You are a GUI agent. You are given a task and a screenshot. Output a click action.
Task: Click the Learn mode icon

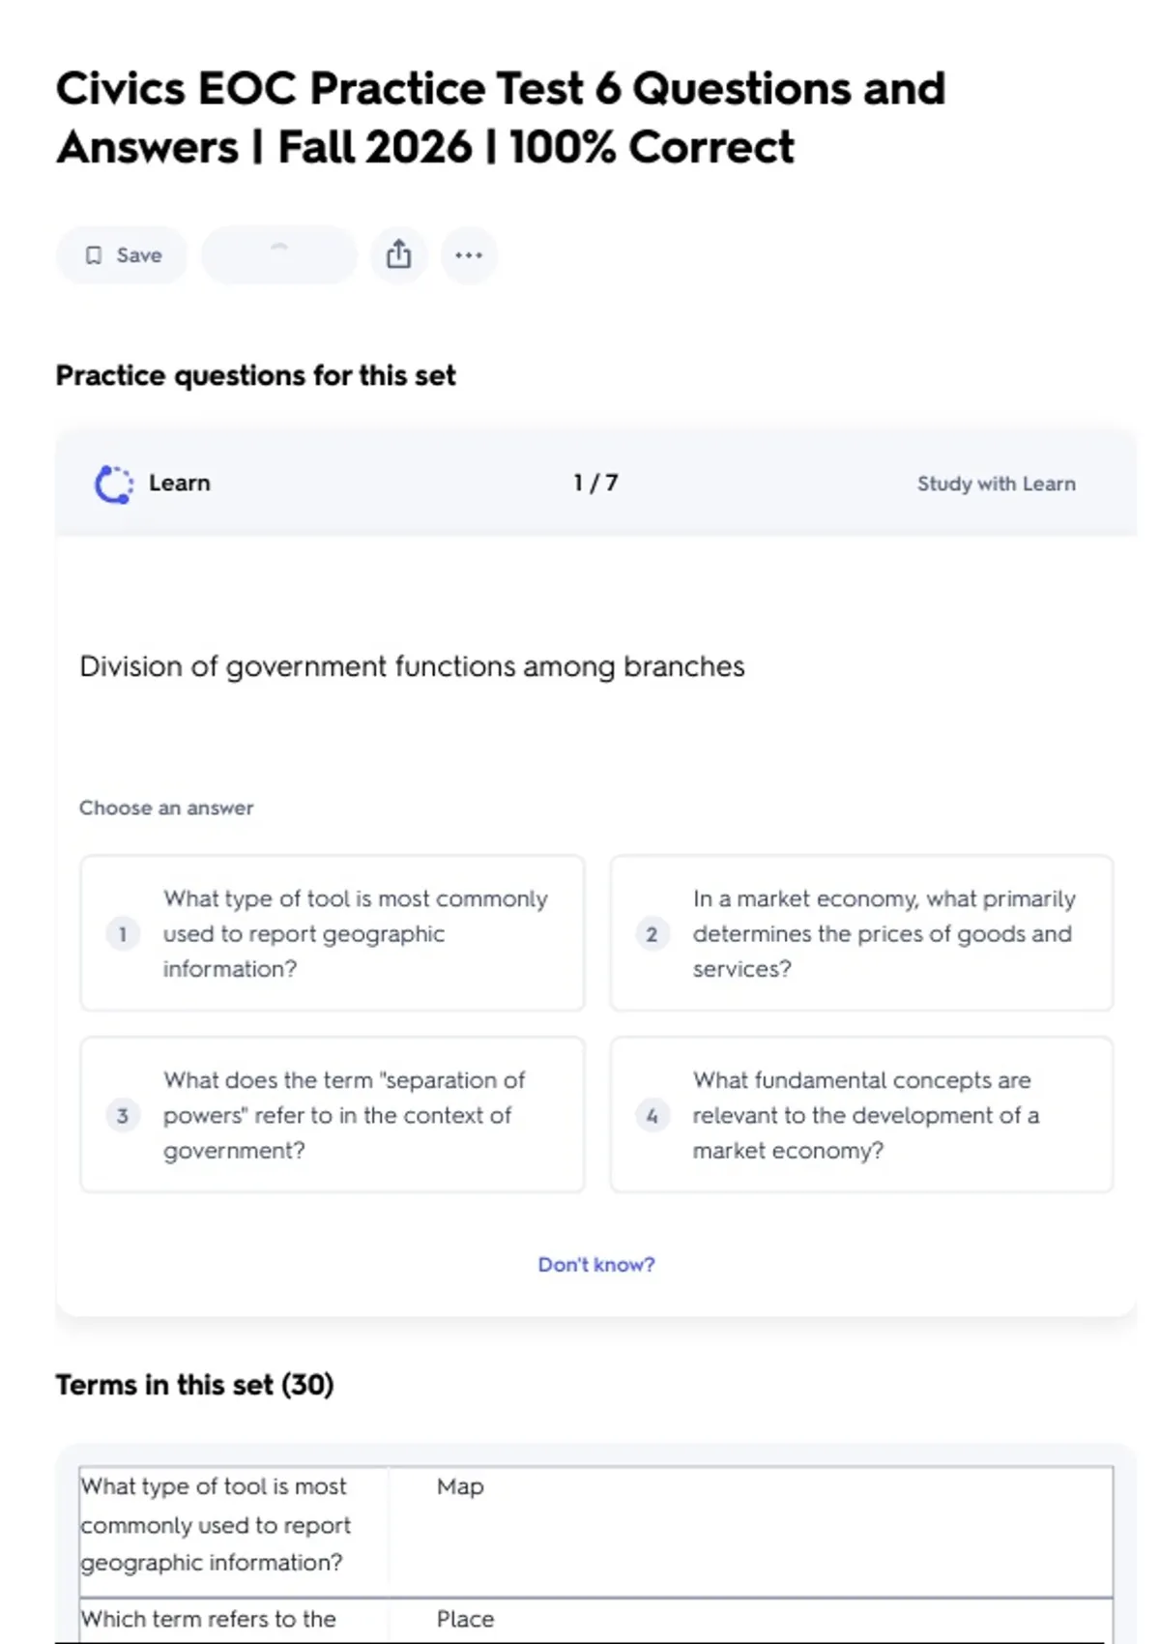[x=113, y=484]
